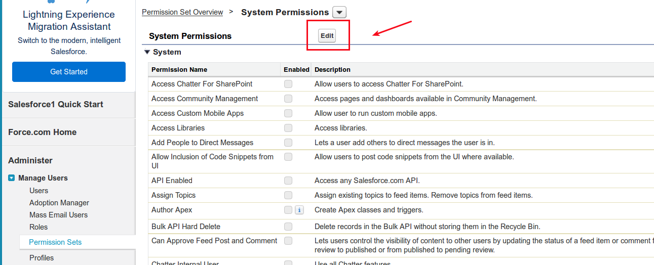Open Force.com Home in sidebar
The width and height of the screenshot is (654, 265).
click(x=43, y=132)
